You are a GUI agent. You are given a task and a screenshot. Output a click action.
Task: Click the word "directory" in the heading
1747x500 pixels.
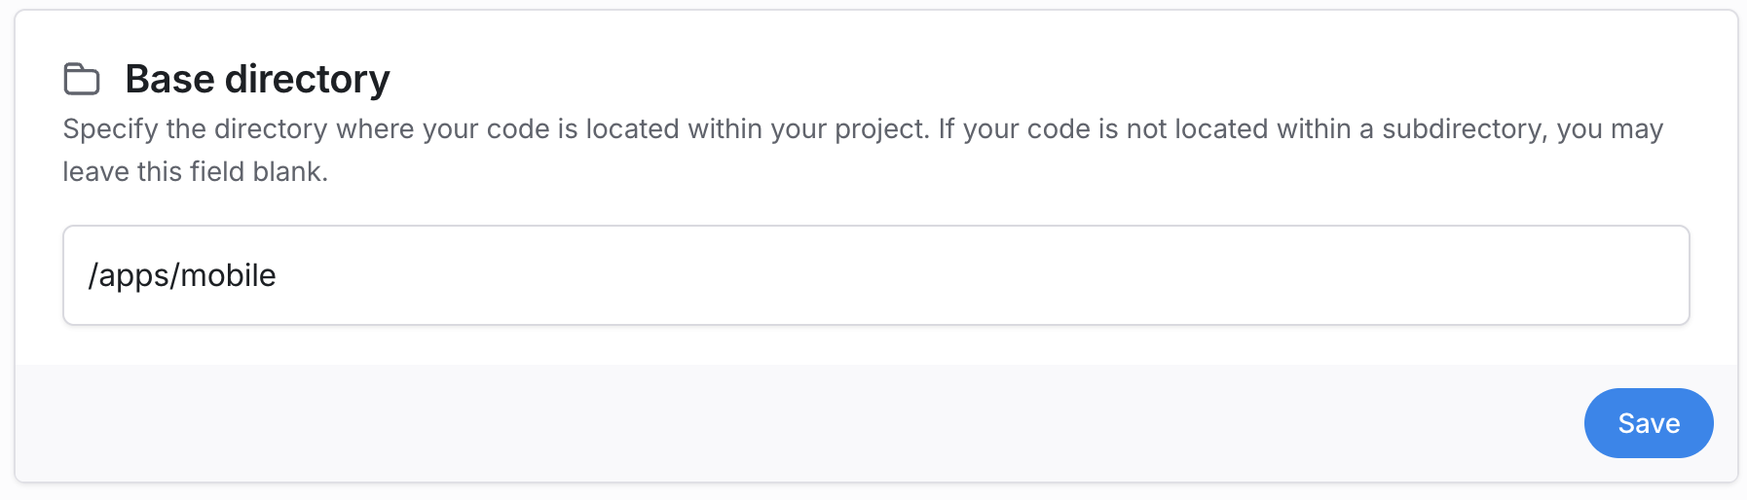(x=307, y=79)
